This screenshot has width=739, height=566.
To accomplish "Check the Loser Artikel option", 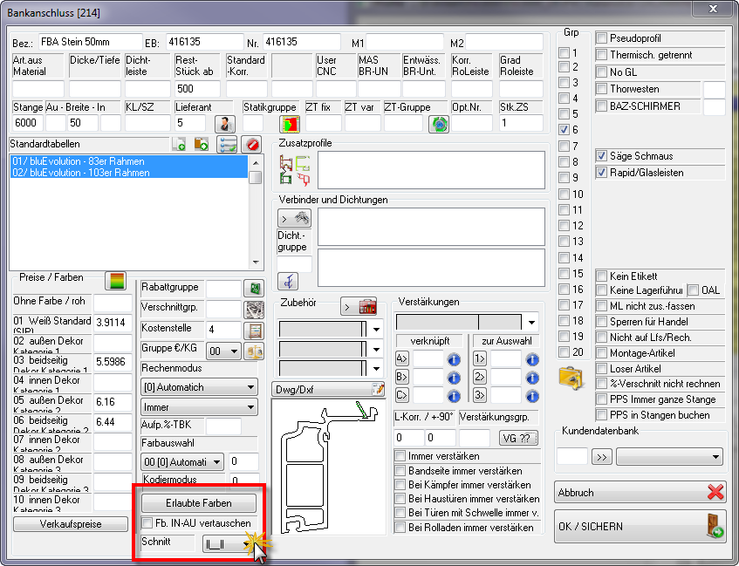I will (601, 369).
